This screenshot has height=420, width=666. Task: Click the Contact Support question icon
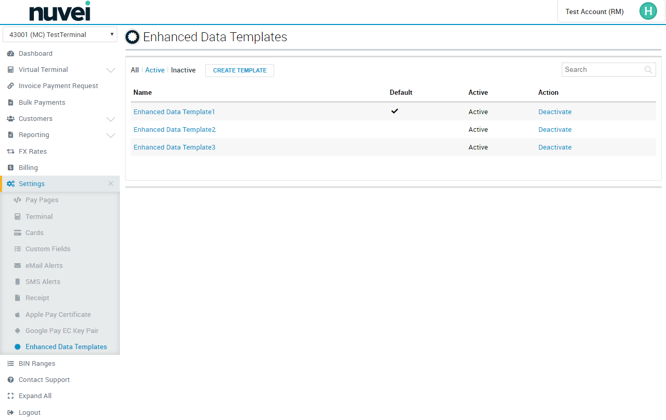coord(10,380)
